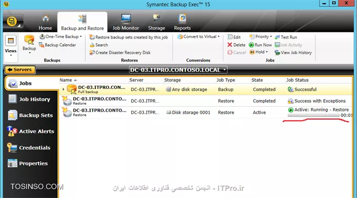Open the Hold dropdown
The height and width of the screenshot is (198, 357).
[259, 52]
